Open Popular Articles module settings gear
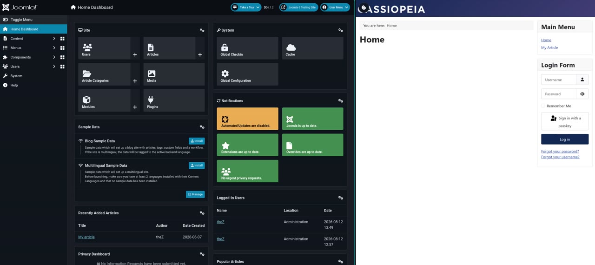595x265 pixels. point(340,262)
